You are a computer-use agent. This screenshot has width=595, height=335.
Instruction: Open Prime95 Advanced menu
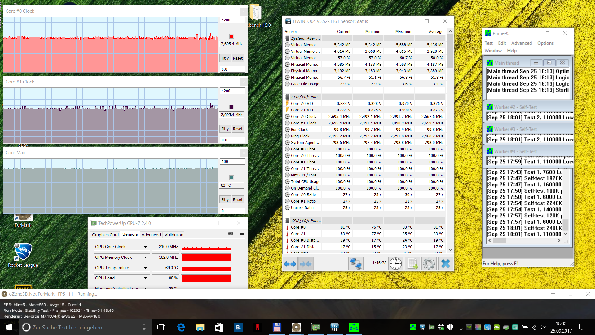(x=521, y=43)
